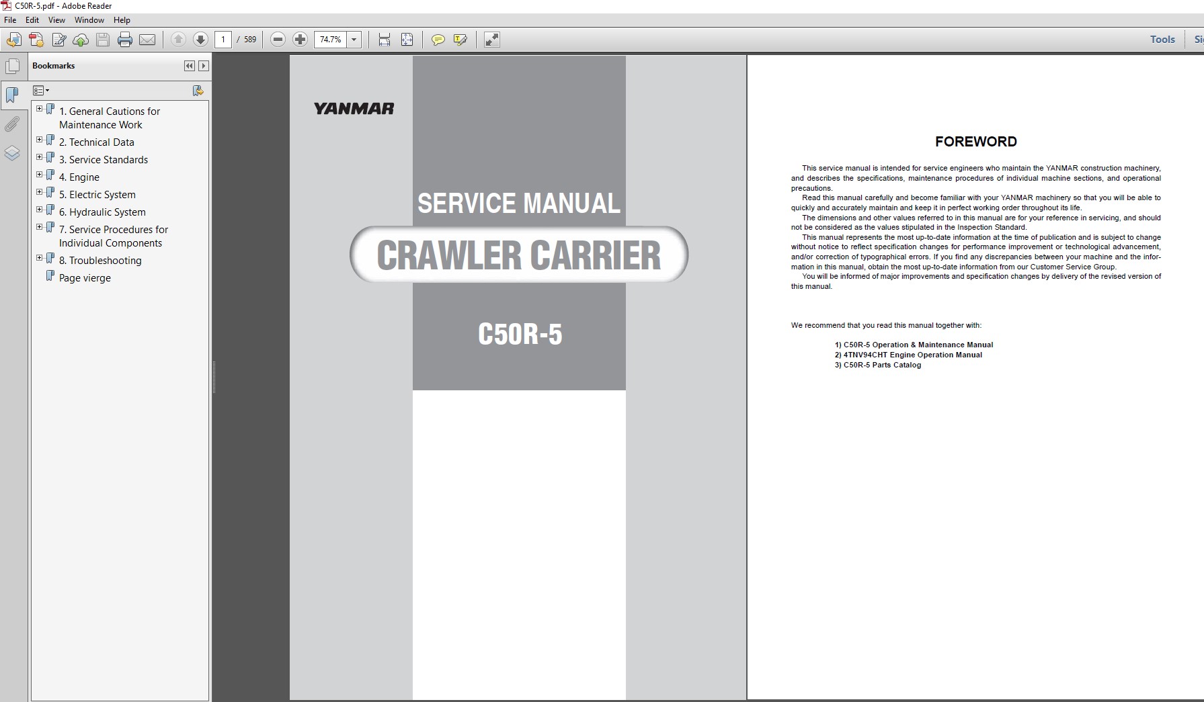Image resolution: width=1204 pixels, height=702 pixels.
Task: Go to previous page up arrow
Action: tap(178, 40)
